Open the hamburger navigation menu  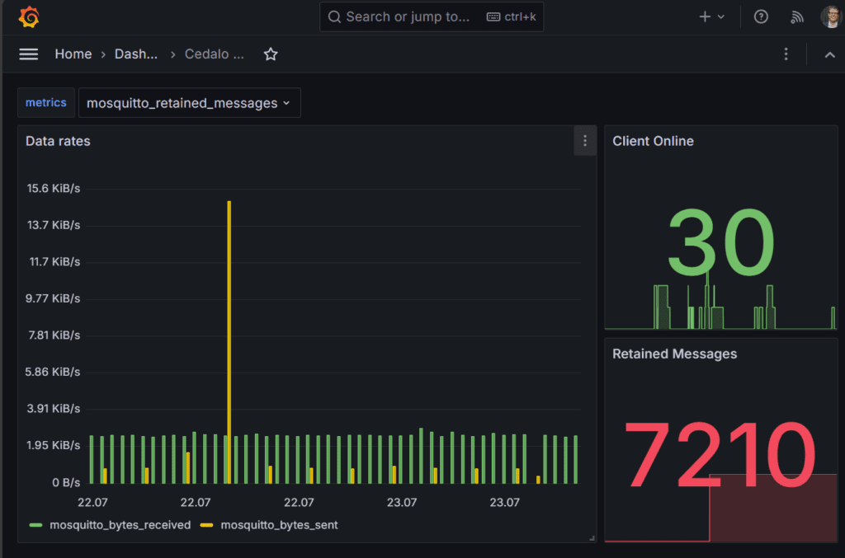pos(28,54)
